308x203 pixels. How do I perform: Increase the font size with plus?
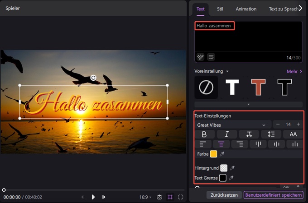click(x=298, y=125)
